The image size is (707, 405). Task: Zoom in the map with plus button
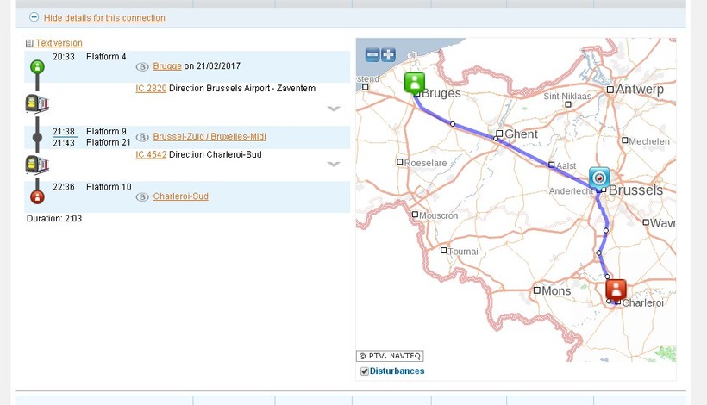pos(389,55)
